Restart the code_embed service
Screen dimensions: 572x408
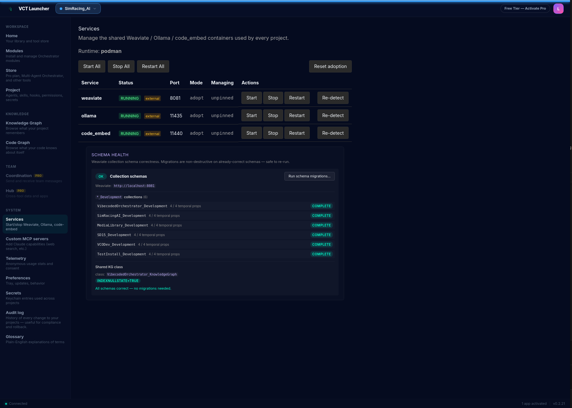click(297, 133)
